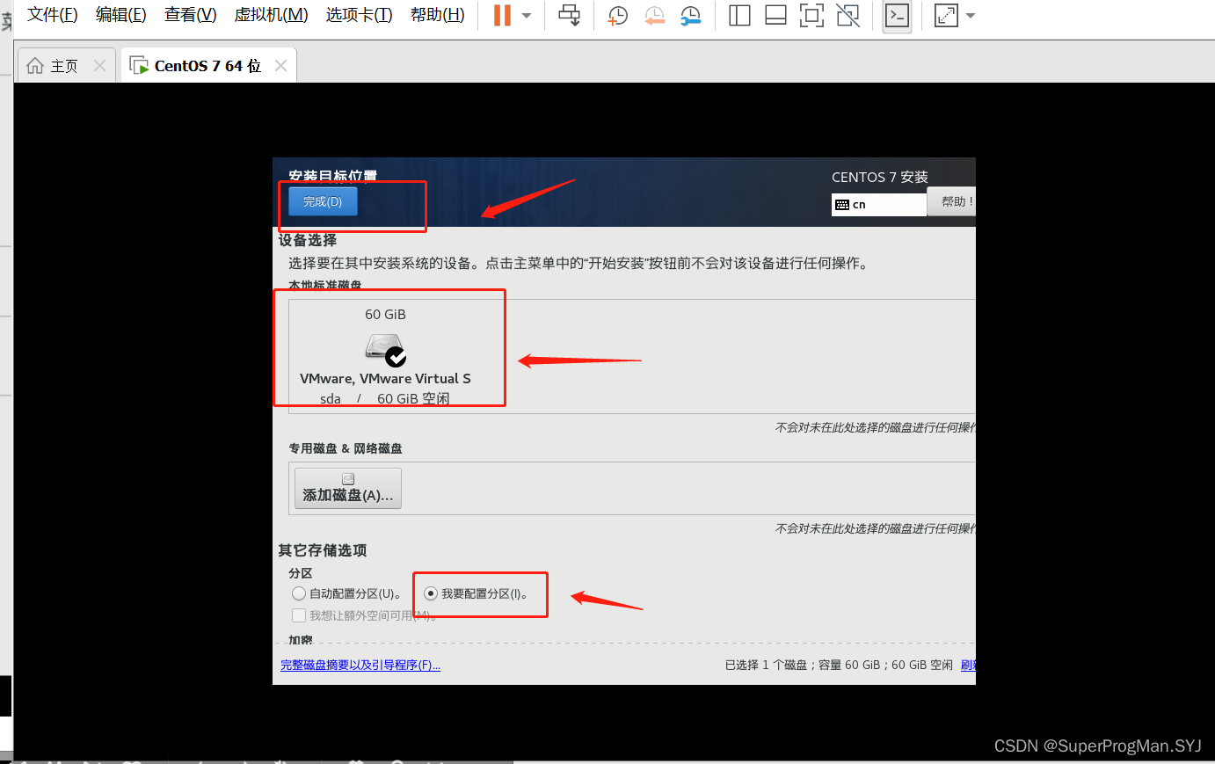Click the 已选择 1 个磁盘 status text
Viewport: 1215px width, 764px height.
(839, 665)
